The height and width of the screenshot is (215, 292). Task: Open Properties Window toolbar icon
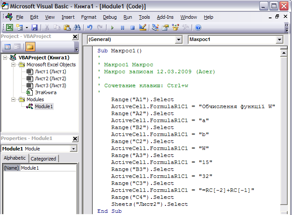coord(165,27)
